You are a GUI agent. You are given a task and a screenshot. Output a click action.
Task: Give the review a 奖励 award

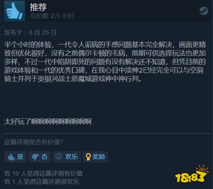click(95, 157)
